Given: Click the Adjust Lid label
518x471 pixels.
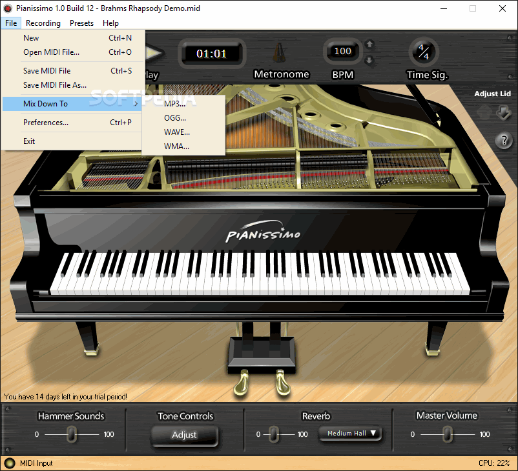Looking at the screenshot, I should pyautogui.click(x=493, y=94).
